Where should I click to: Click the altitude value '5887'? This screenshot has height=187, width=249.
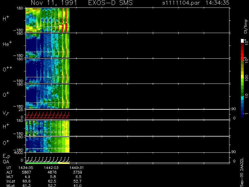pyautogui.click(x=26, y=172)
